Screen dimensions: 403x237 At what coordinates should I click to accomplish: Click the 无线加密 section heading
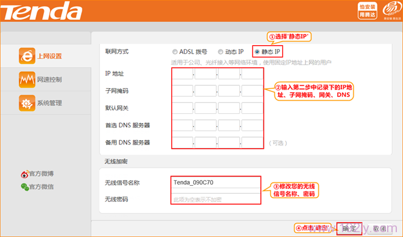[x=116, y=161]
